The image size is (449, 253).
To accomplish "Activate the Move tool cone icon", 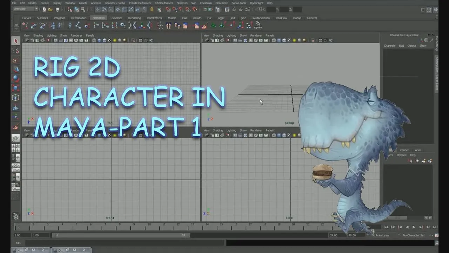I will [16, 69].
